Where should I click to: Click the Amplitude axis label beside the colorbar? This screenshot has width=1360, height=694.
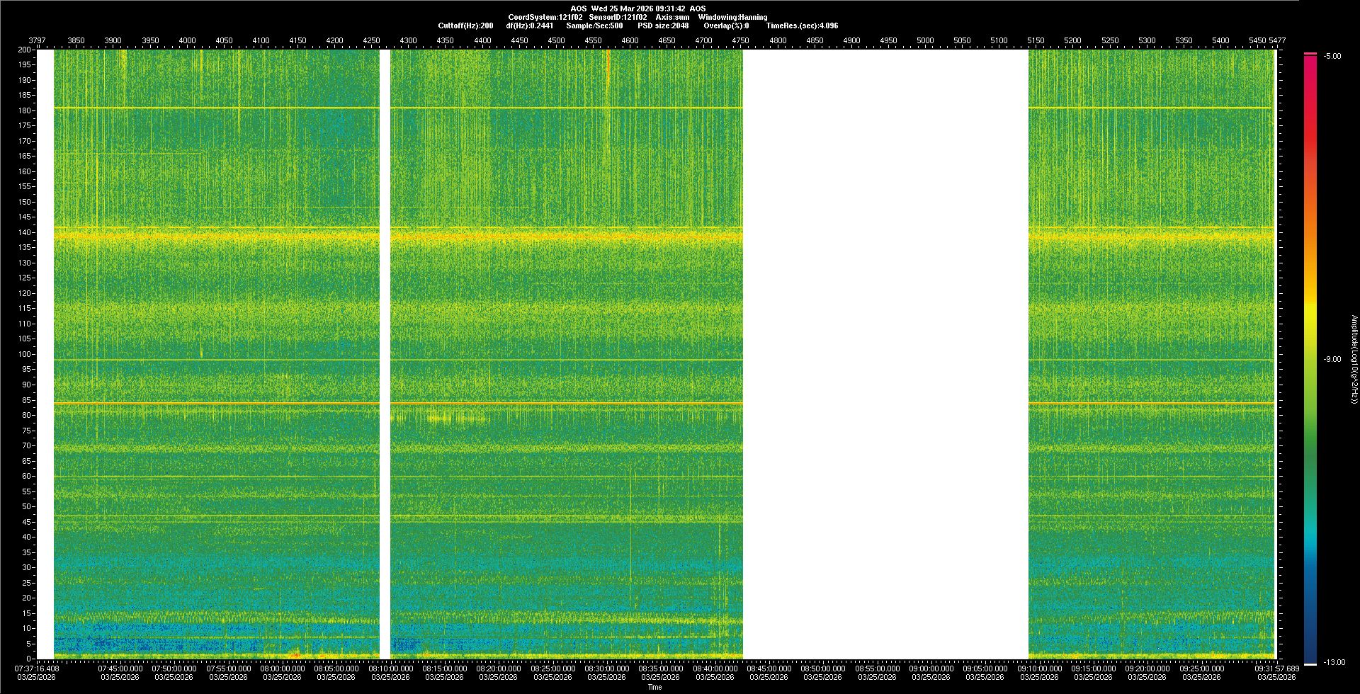pyautogui.click(x=1353, y=360)
